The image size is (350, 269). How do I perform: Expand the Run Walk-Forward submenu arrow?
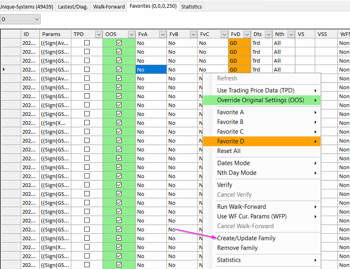315,207
